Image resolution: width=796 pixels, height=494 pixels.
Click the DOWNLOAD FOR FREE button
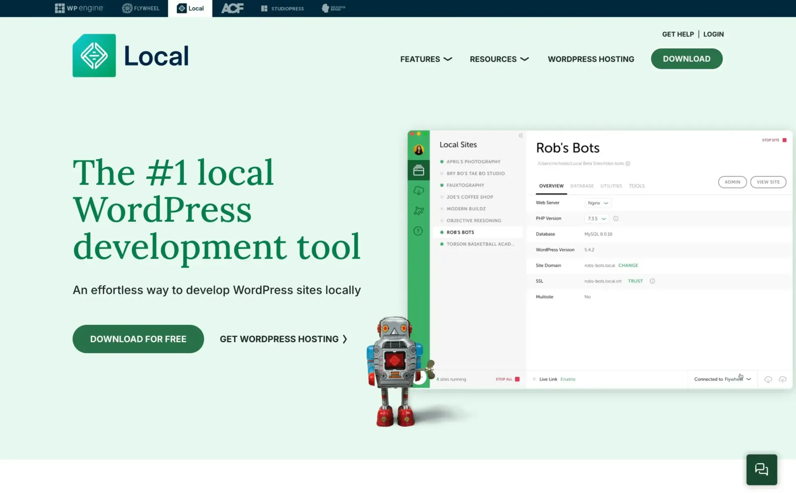138,339
